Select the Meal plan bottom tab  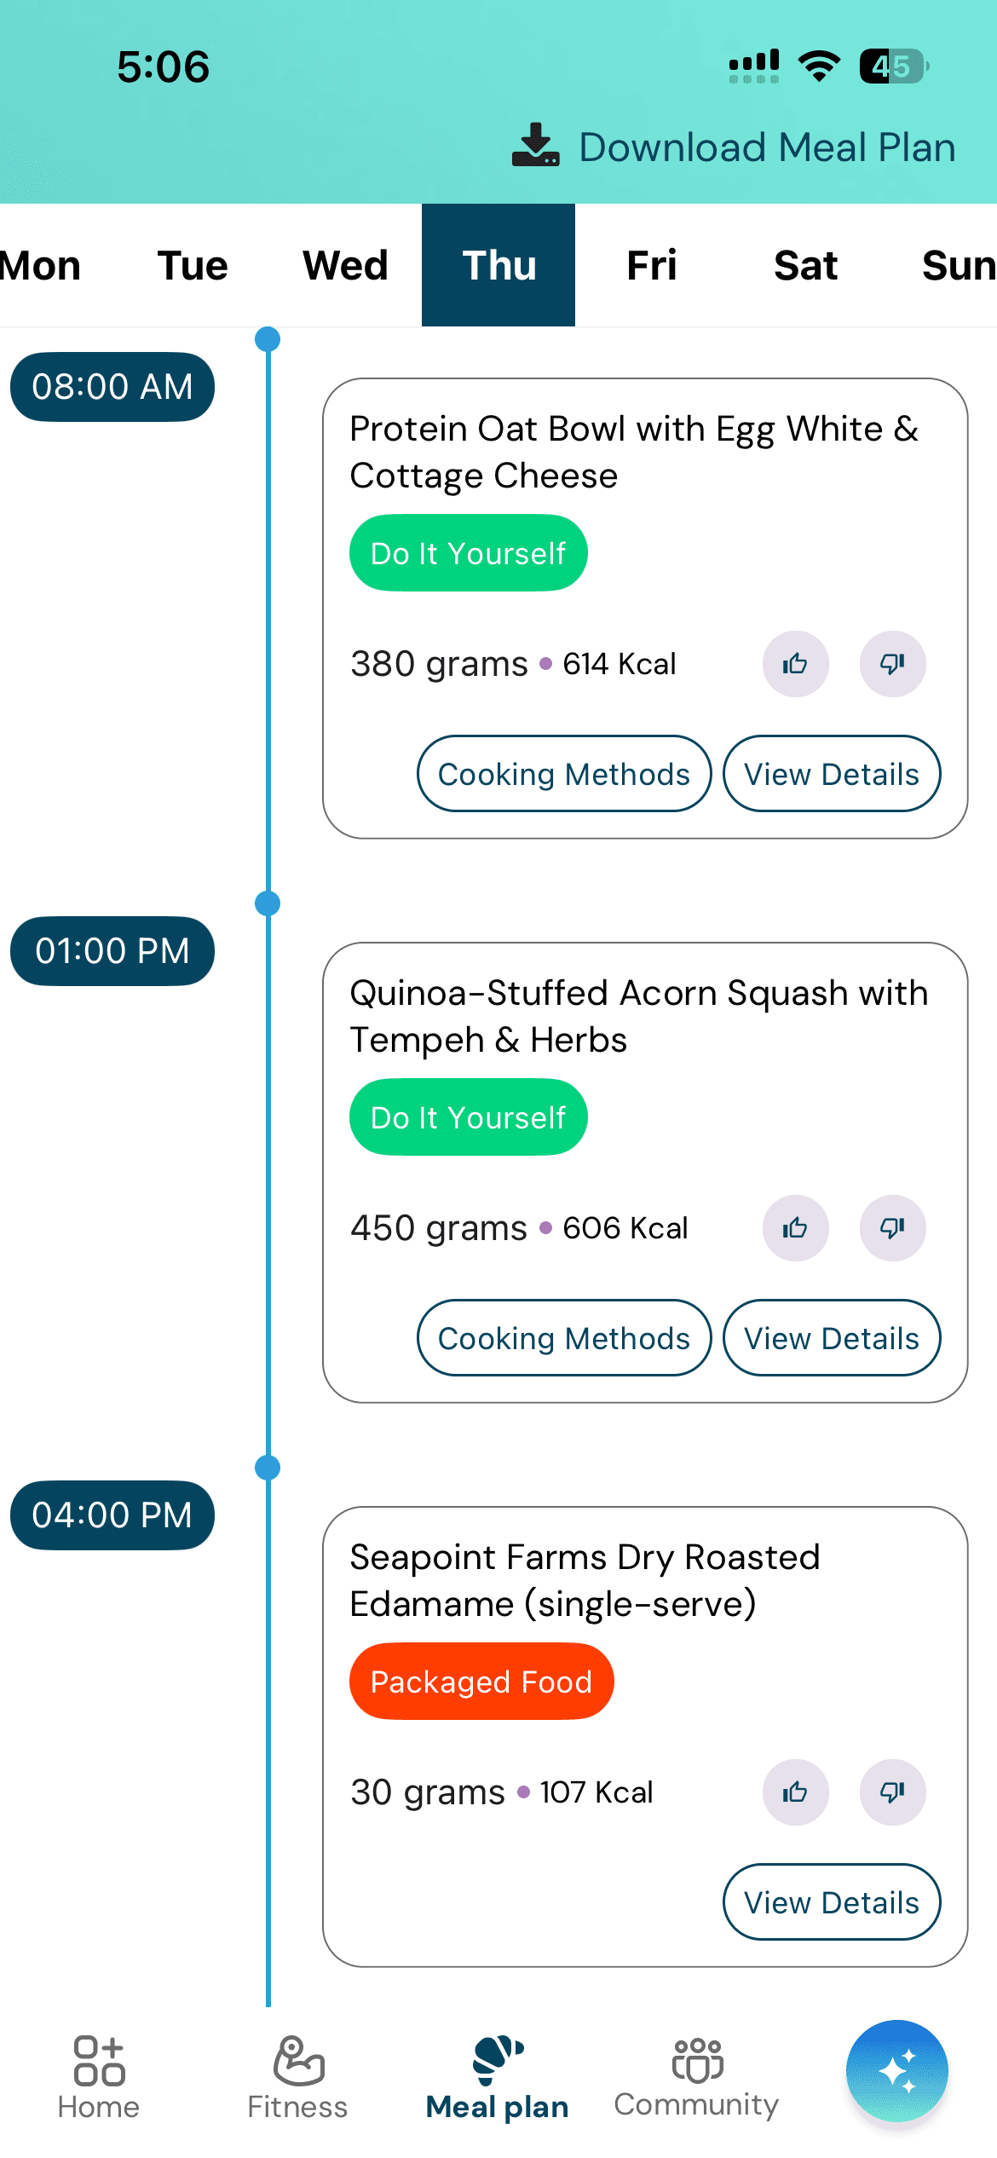(x=497, y=2077)
